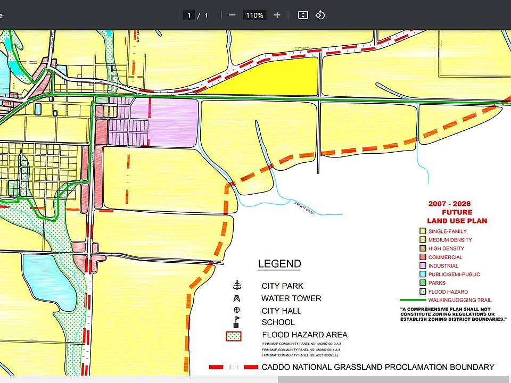The width and height of the screenshot is (511, 383).
Task: Toggle the fit to page button
Action: pyautogui.click(x=302, y=15)
